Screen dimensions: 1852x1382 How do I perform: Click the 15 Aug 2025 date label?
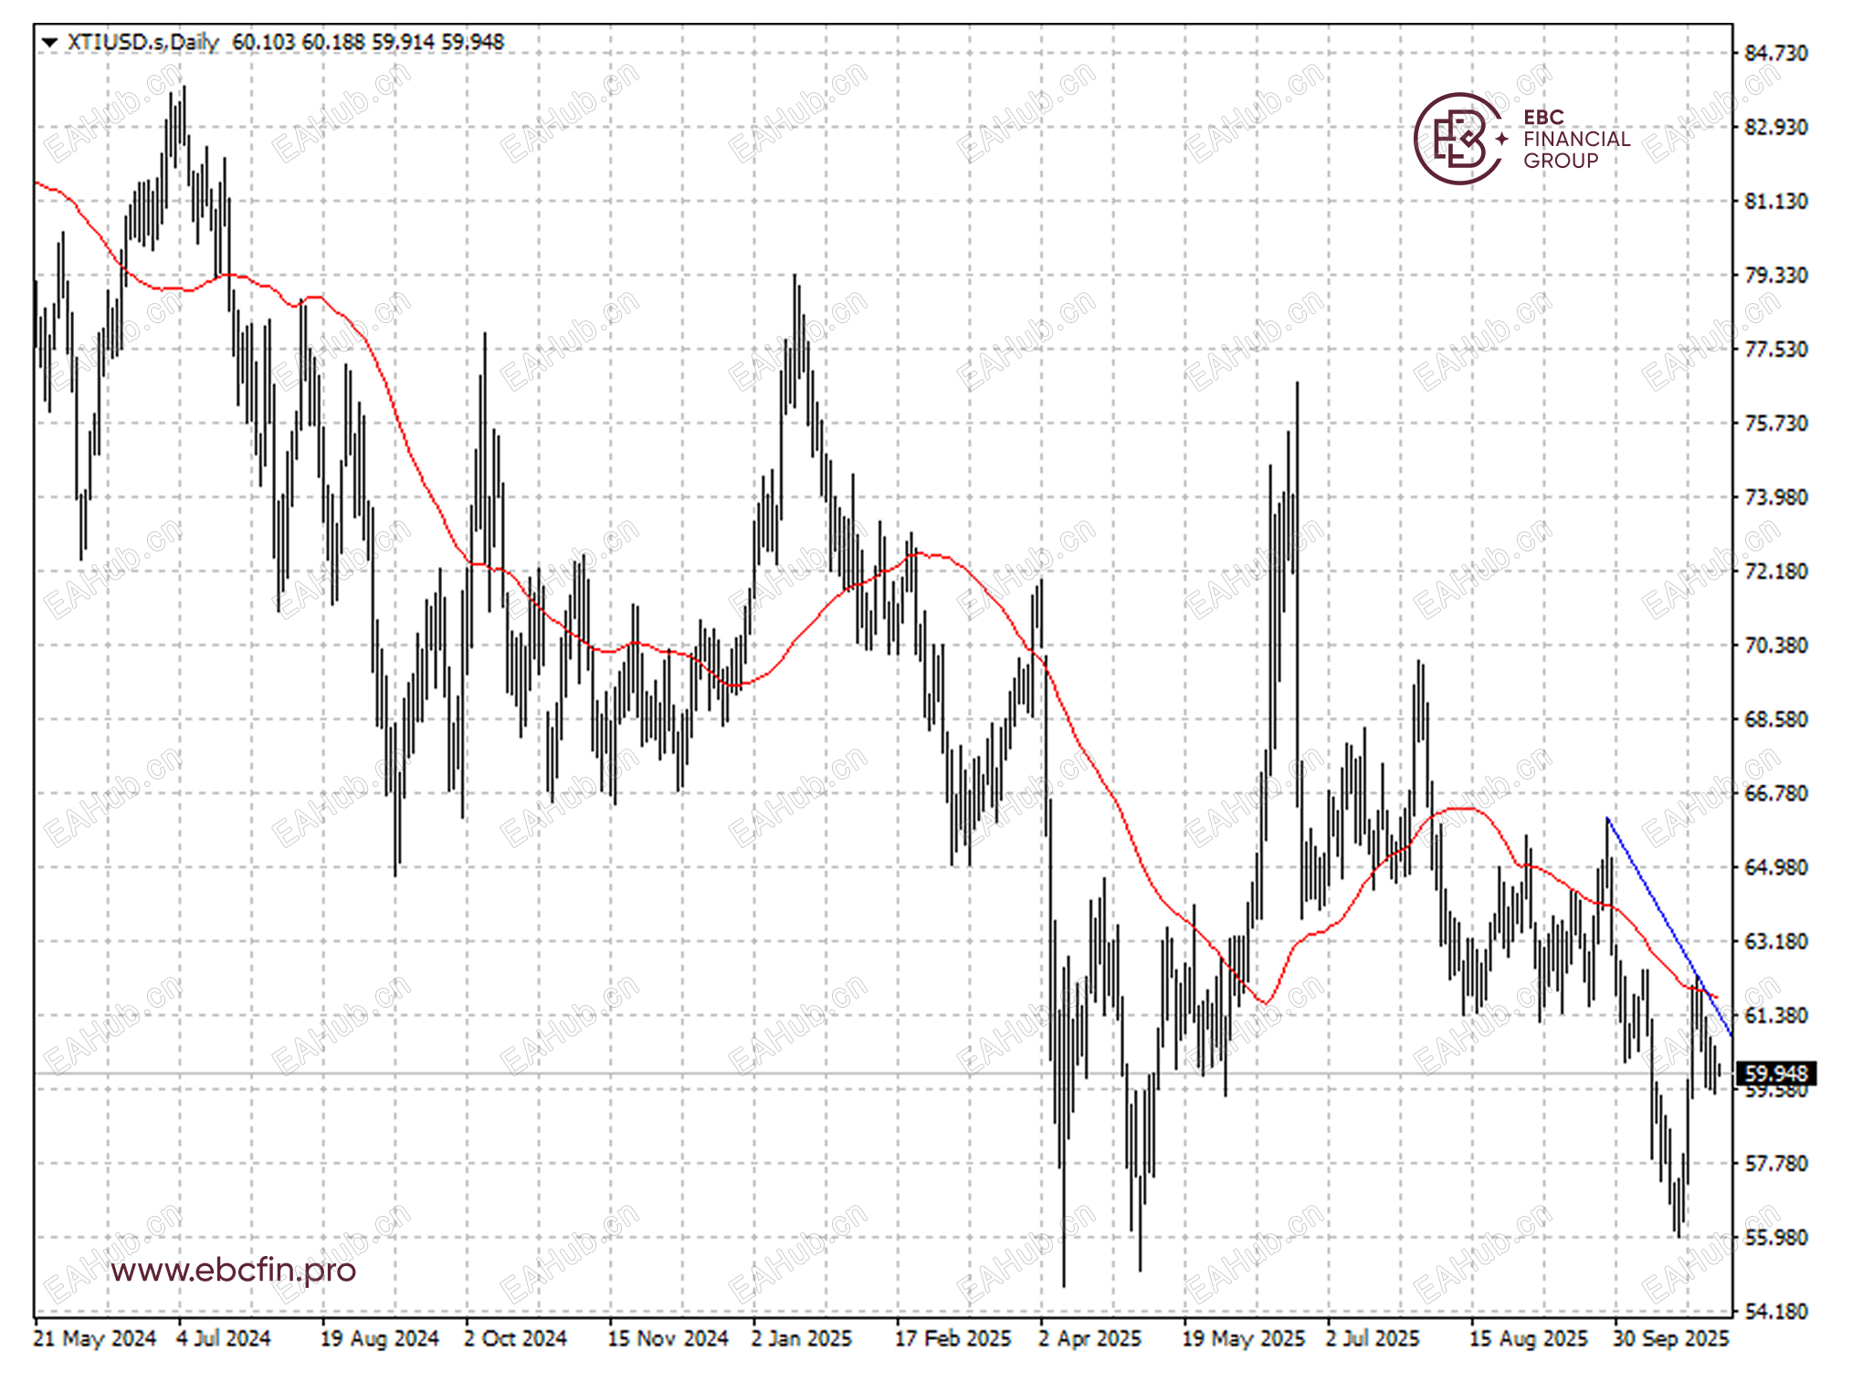pos(1528,1339)
